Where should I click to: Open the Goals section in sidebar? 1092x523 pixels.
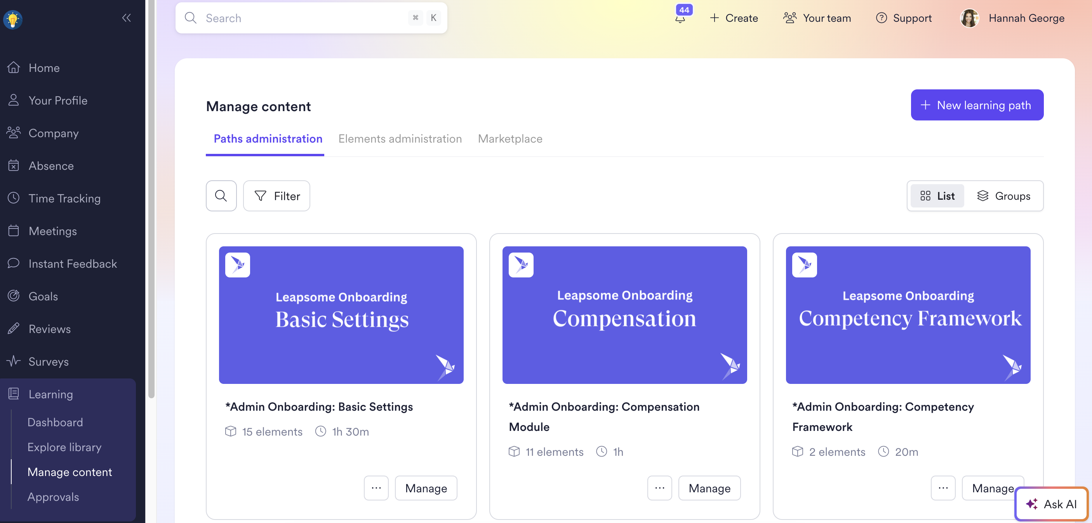point(43,296)
